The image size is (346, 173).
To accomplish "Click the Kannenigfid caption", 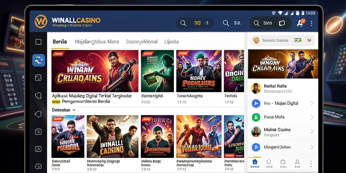I will coord(152,96).
